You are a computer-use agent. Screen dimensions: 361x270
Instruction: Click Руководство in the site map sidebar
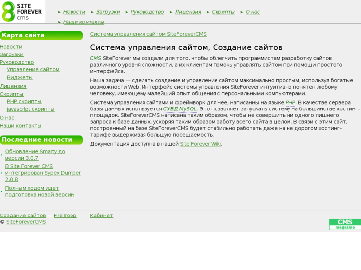tap(17, 62)
